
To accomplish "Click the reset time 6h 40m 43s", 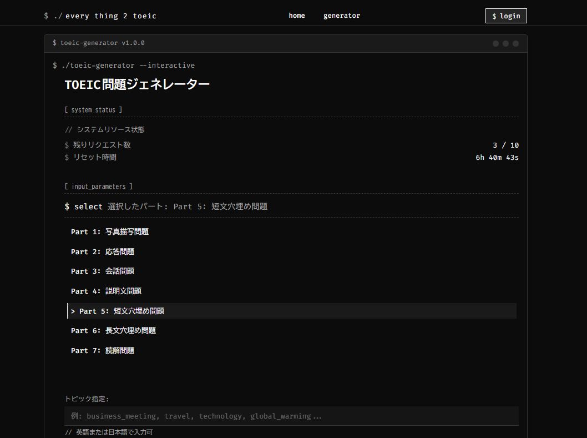I will (497, 157).
